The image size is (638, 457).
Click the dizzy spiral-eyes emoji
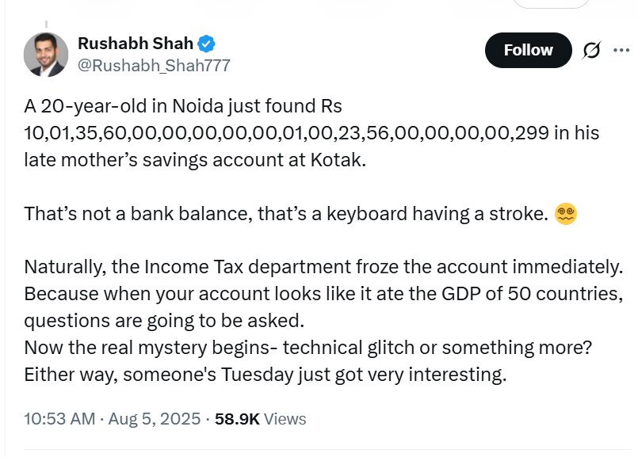pyautogui.click(x=565, y=213)
